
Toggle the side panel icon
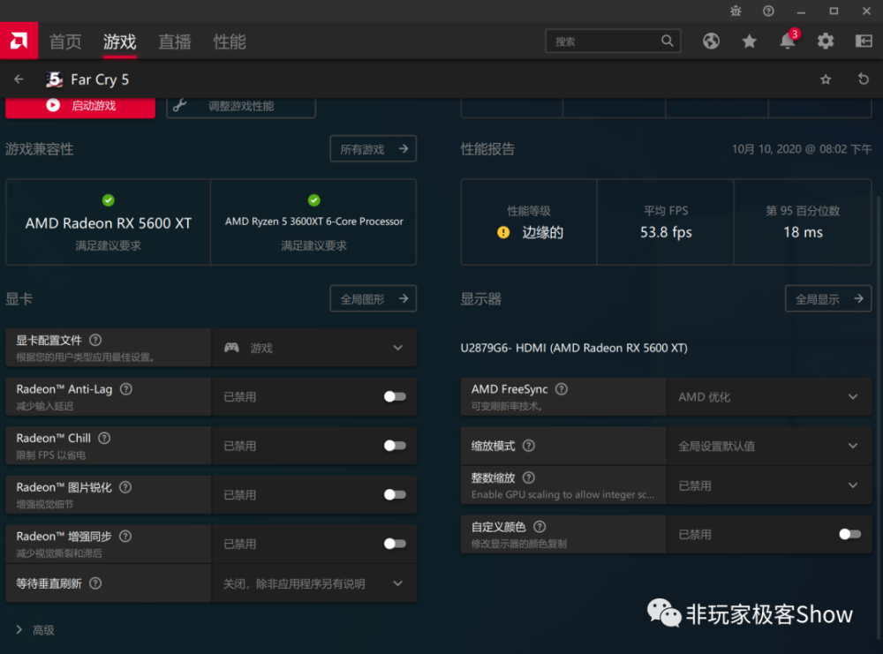coord(864,41)
